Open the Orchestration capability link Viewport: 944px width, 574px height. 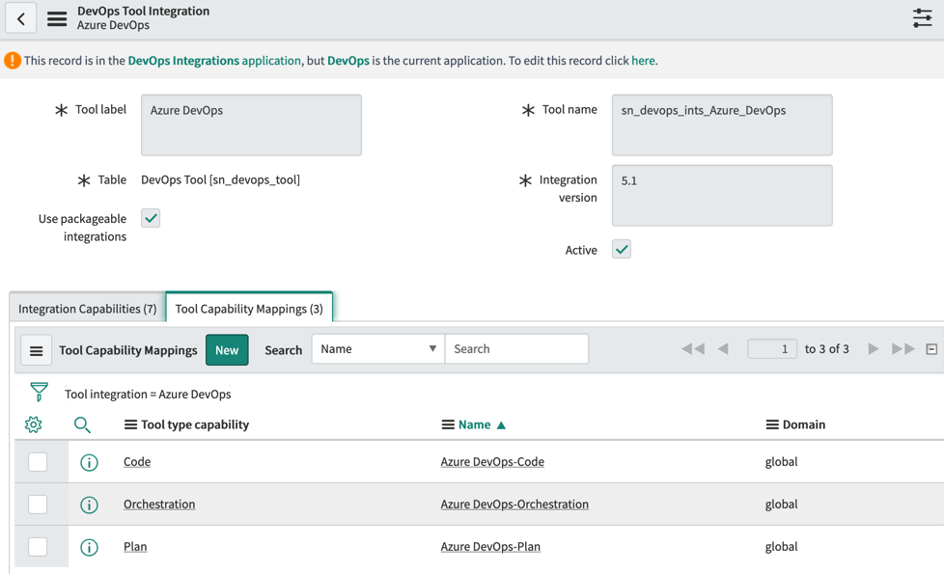pos(159,505)
